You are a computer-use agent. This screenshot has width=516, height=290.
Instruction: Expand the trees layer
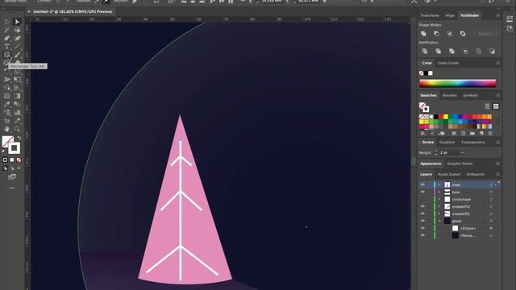[439, 184]
